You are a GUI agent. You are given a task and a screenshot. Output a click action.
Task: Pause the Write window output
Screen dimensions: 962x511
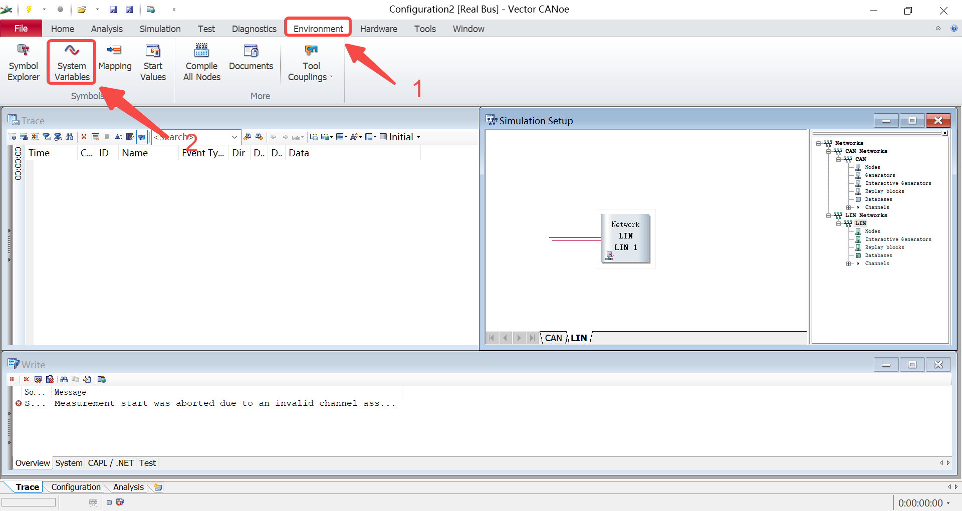click(x=12, y=379)
